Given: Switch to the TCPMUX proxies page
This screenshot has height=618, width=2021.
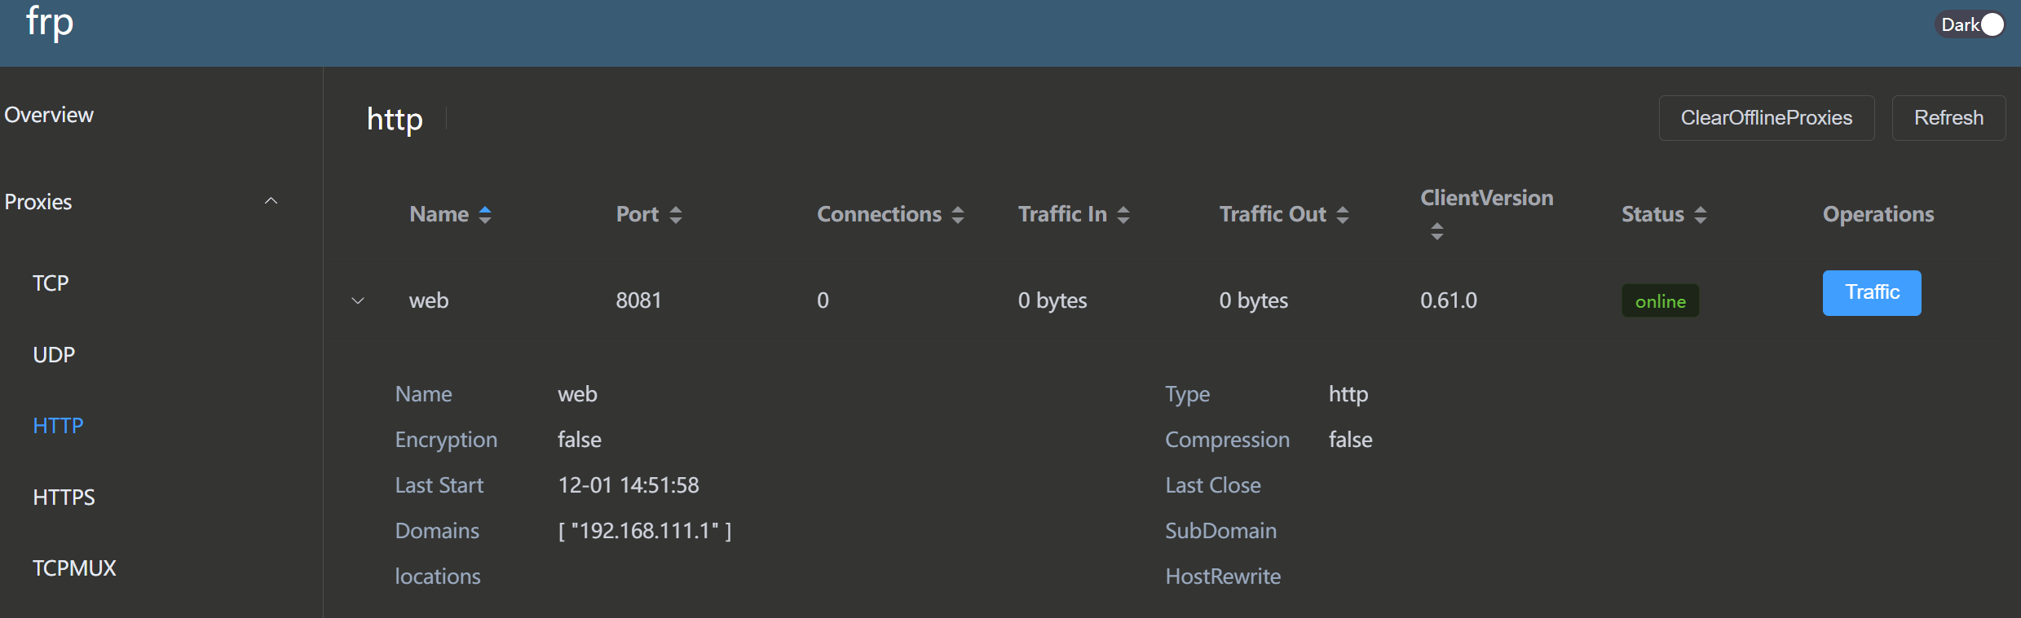Looking at the screenshot, I should pos(74,568).
